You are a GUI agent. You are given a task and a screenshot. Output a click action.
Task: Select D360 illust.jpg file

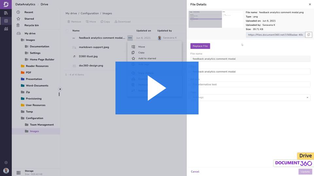(x=88, y=56)
